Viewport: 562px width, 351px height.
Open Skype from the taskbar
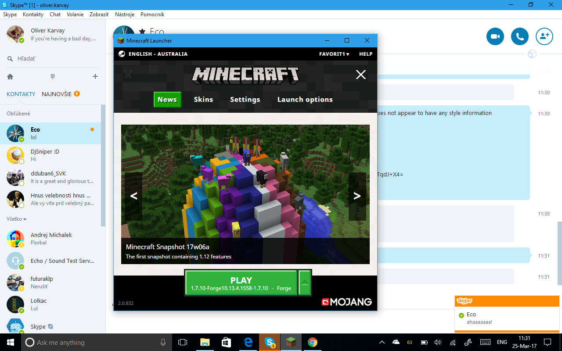(x=270, y=342)
